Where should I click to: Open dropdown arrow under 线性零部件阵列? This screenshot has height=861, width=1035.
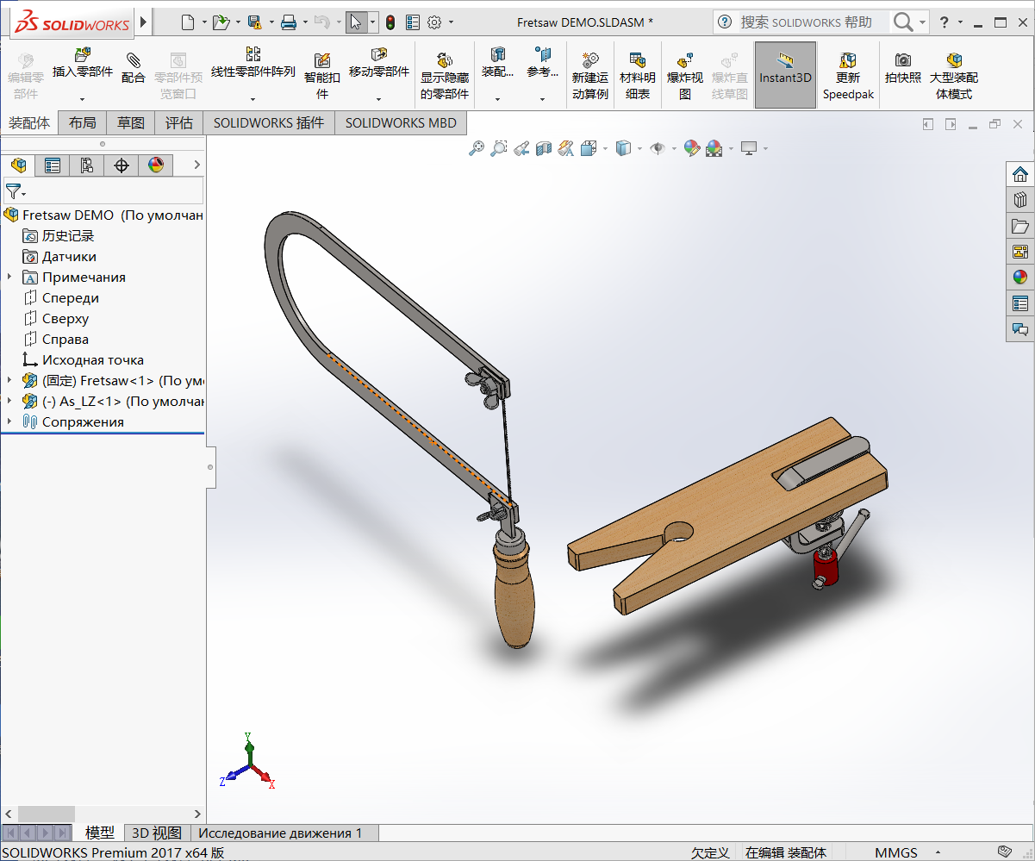tap(253, 99)
